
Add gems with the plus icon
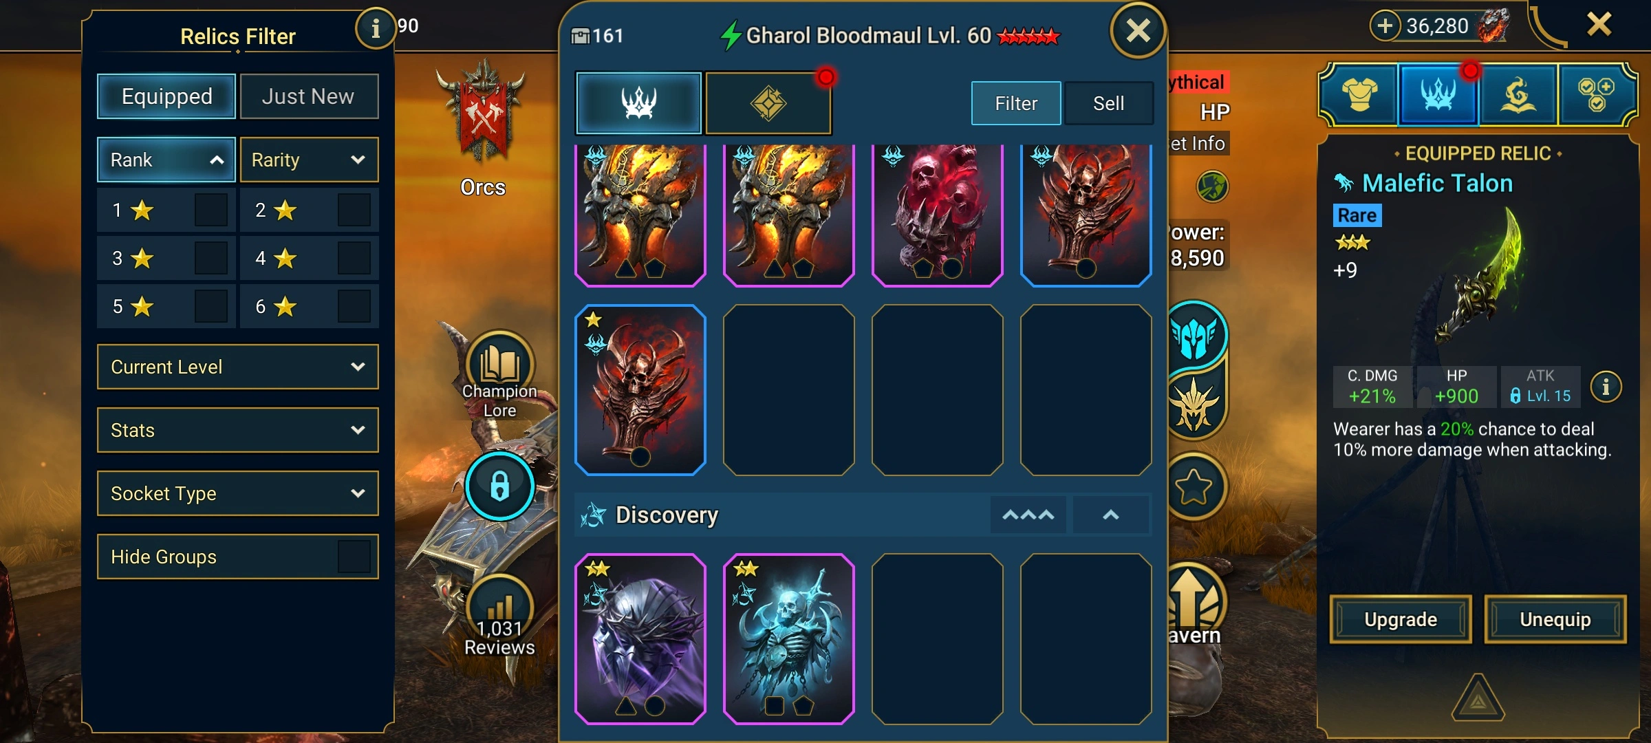pyautogui.click(x=1385, y=26)
